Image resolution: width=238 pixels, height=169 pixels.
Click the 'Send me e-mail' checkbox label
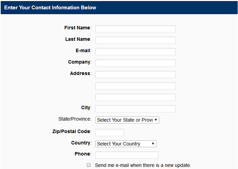point(143,165)
